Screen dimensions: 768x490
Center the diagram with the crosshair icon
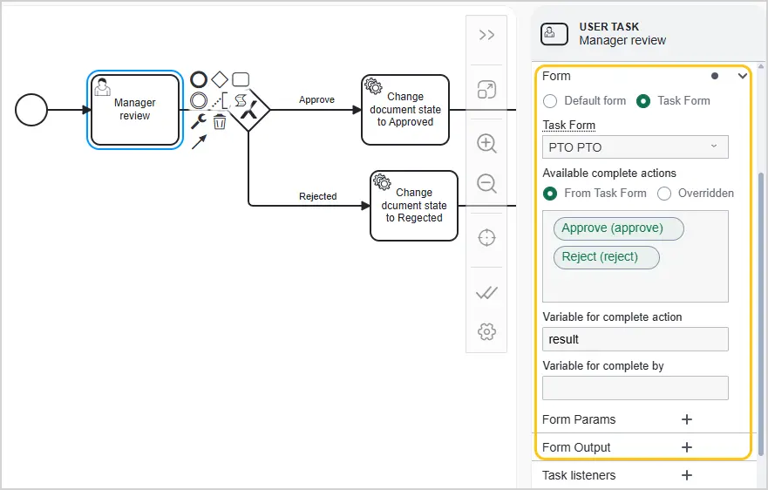click(486, 238)
